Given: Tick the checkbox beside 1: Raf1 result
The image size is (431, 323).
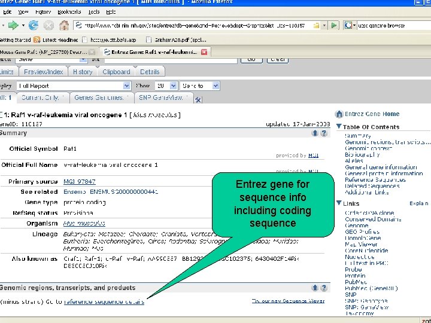Looking at the screenshot, I should tap(1, 115).
